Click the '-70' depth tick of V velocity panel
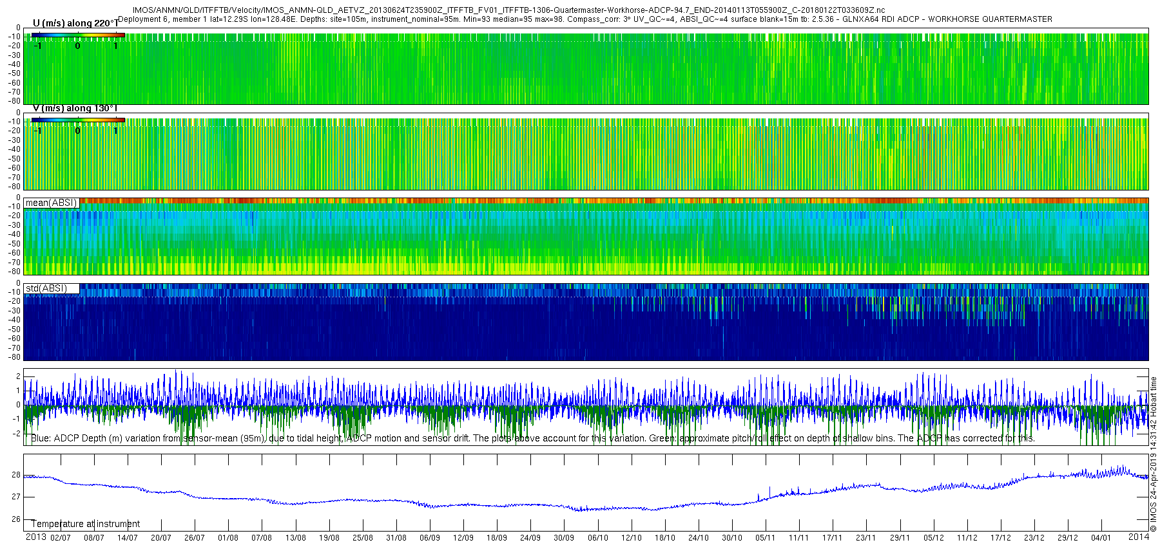1160x547 pixels. click(x=14, y=177)
